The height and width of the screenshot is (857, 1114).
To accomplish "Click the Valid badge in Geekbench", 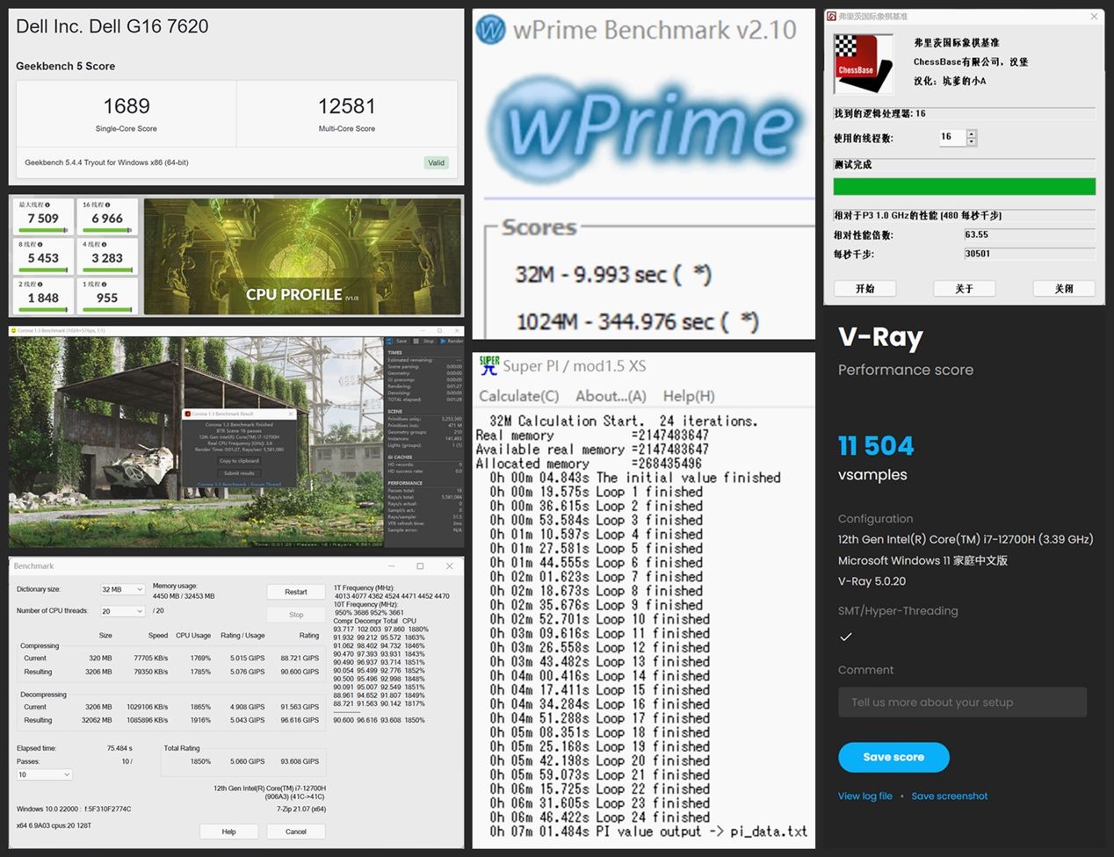I will (x=436, y=162).
